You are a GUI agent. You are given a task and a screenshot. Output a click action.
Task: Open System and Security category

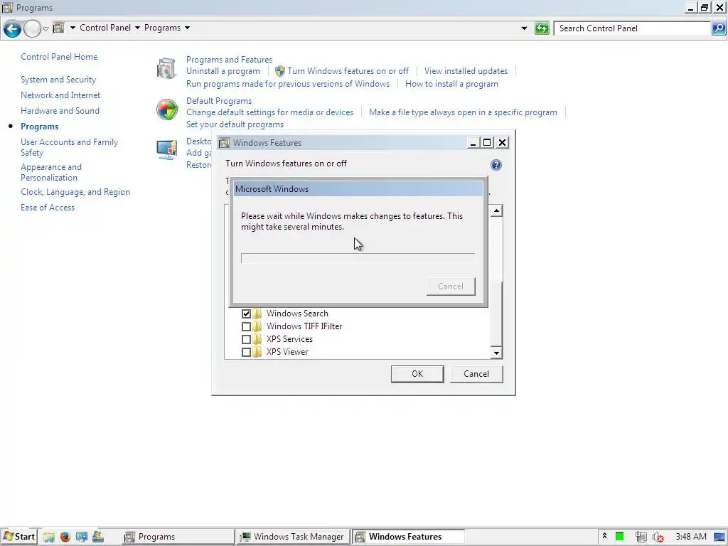point(58,80)
